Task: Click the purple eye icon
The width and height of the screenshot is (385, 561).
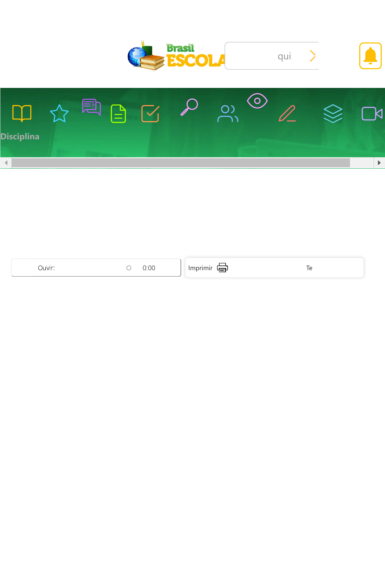Action: [x=257, y=101]
